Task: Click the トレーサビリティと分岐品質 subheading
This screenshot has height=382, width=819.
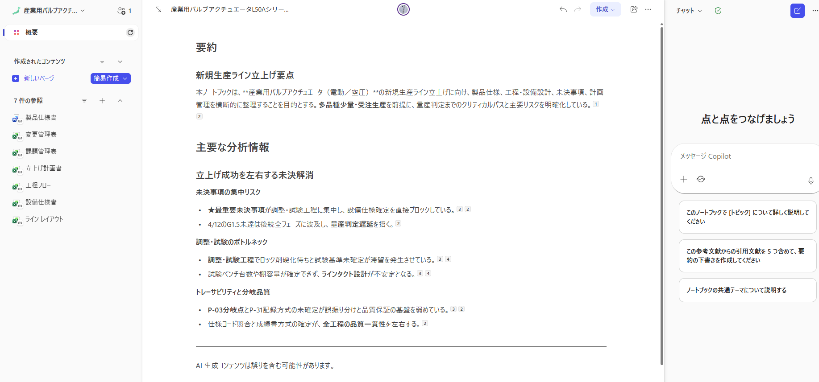Action: (x=233, y=292)
